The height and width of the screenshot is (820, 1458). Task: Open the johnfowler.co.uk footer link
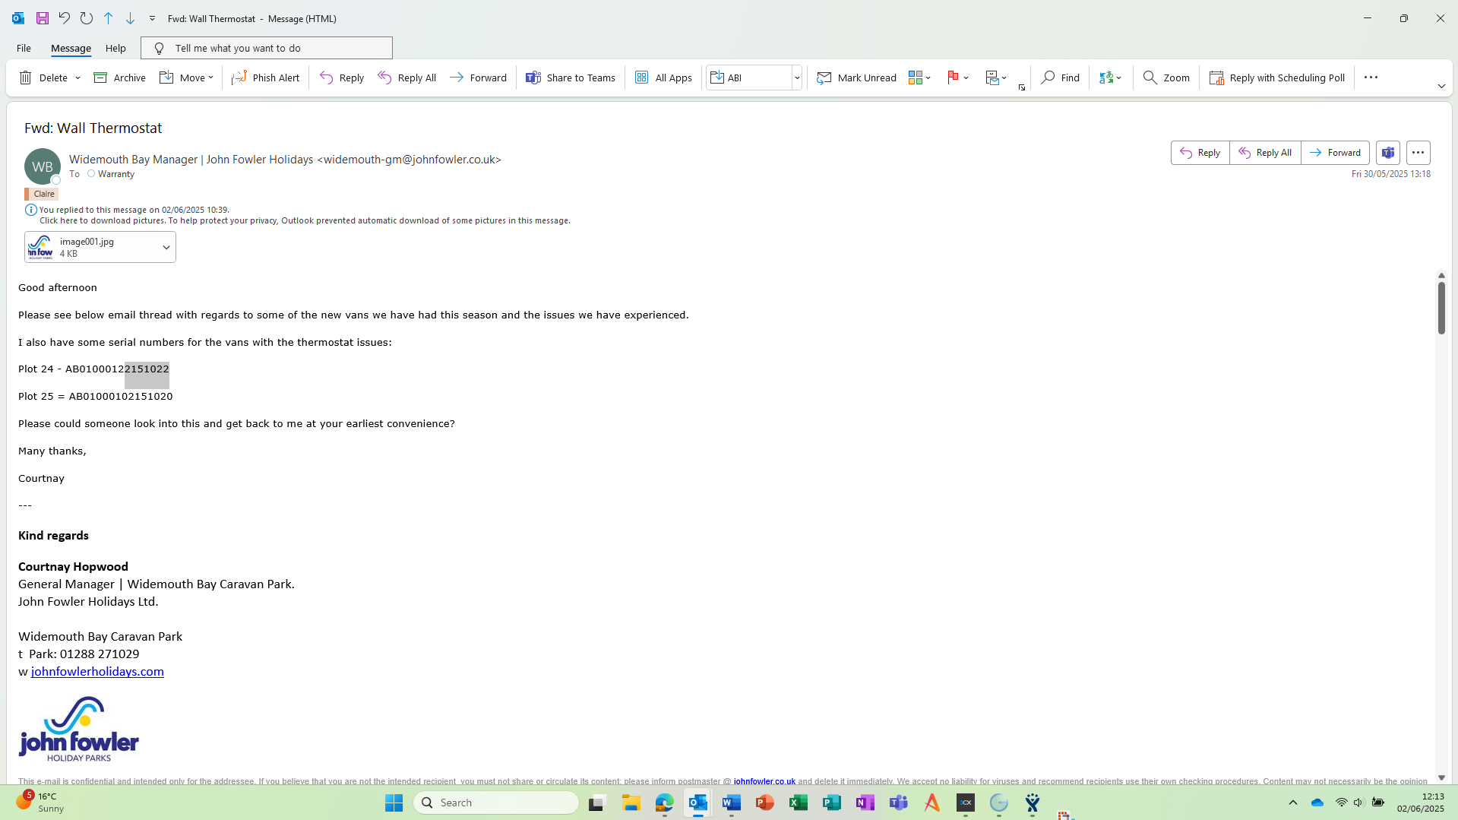pyautogui.click(x=764, y=781)
